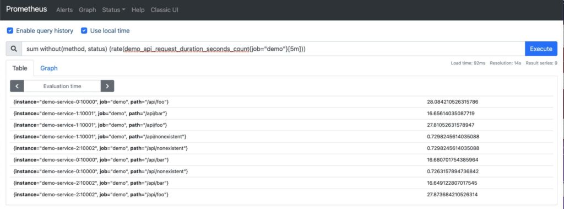Click value 16.680701754385964
This screenshot has height=209, width=564.
(453, 159)
